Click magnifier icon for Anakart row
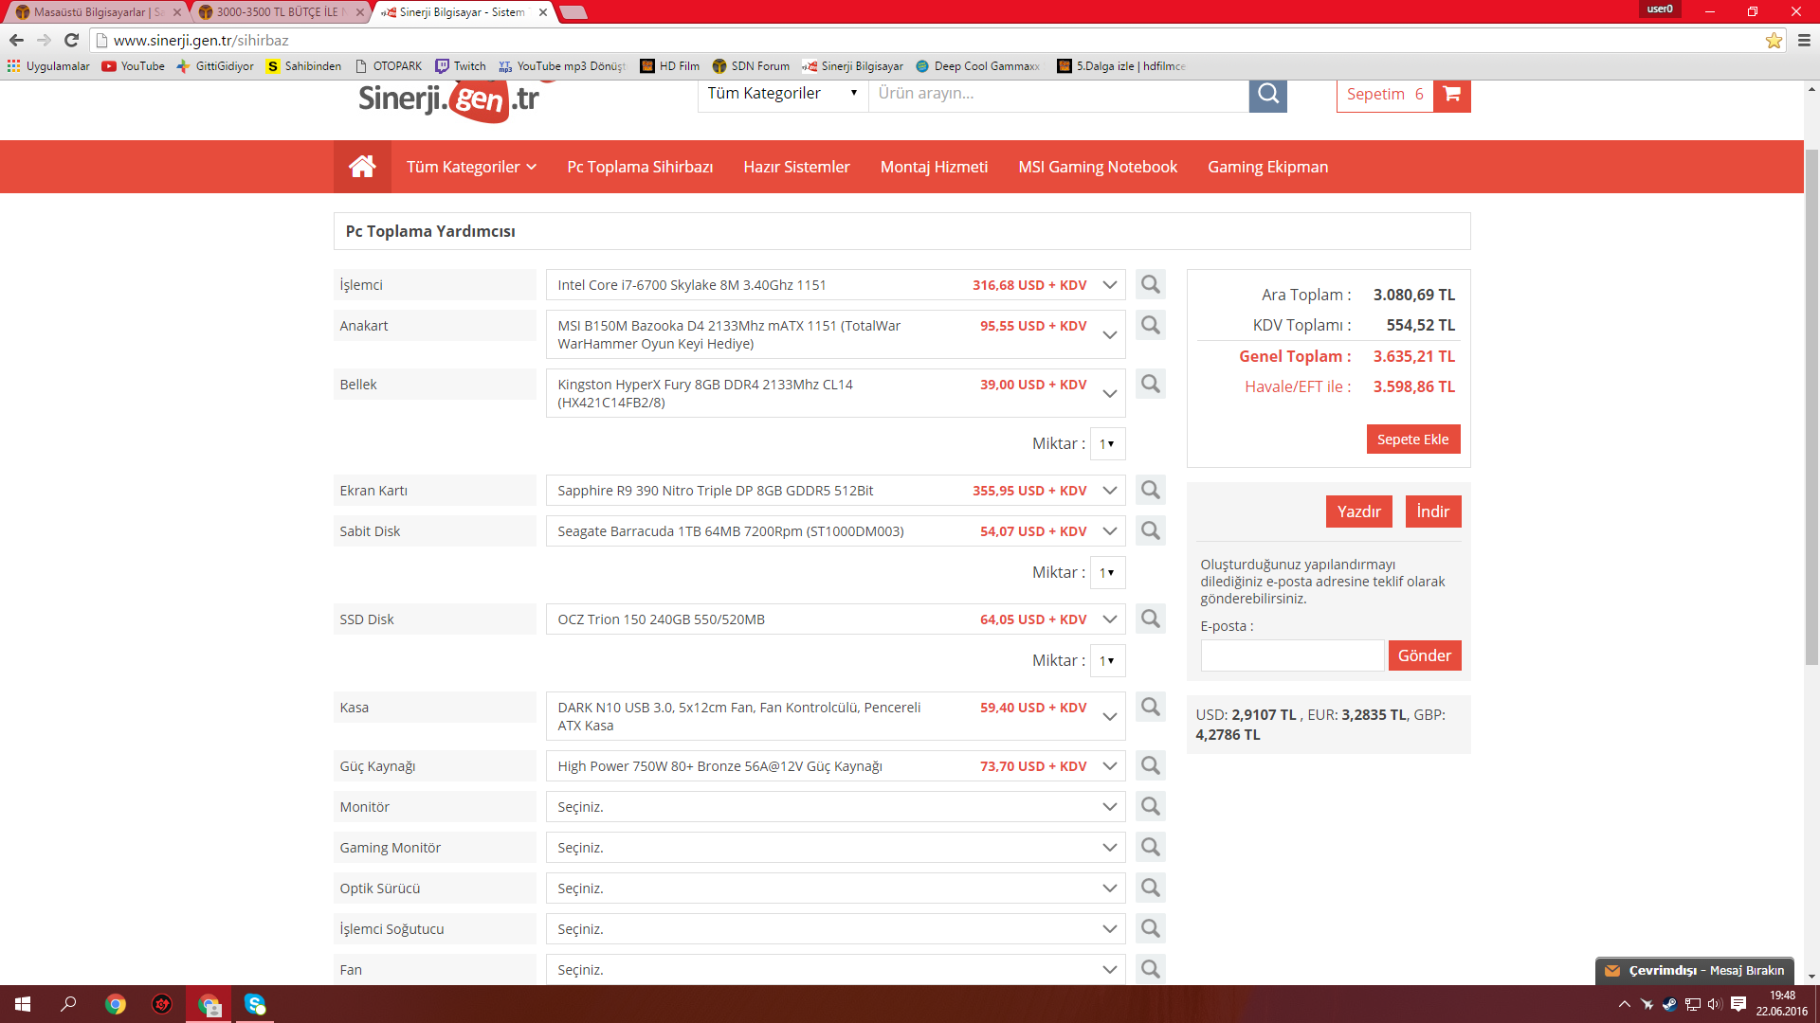1820x1023 pixels. point(1151,325)
